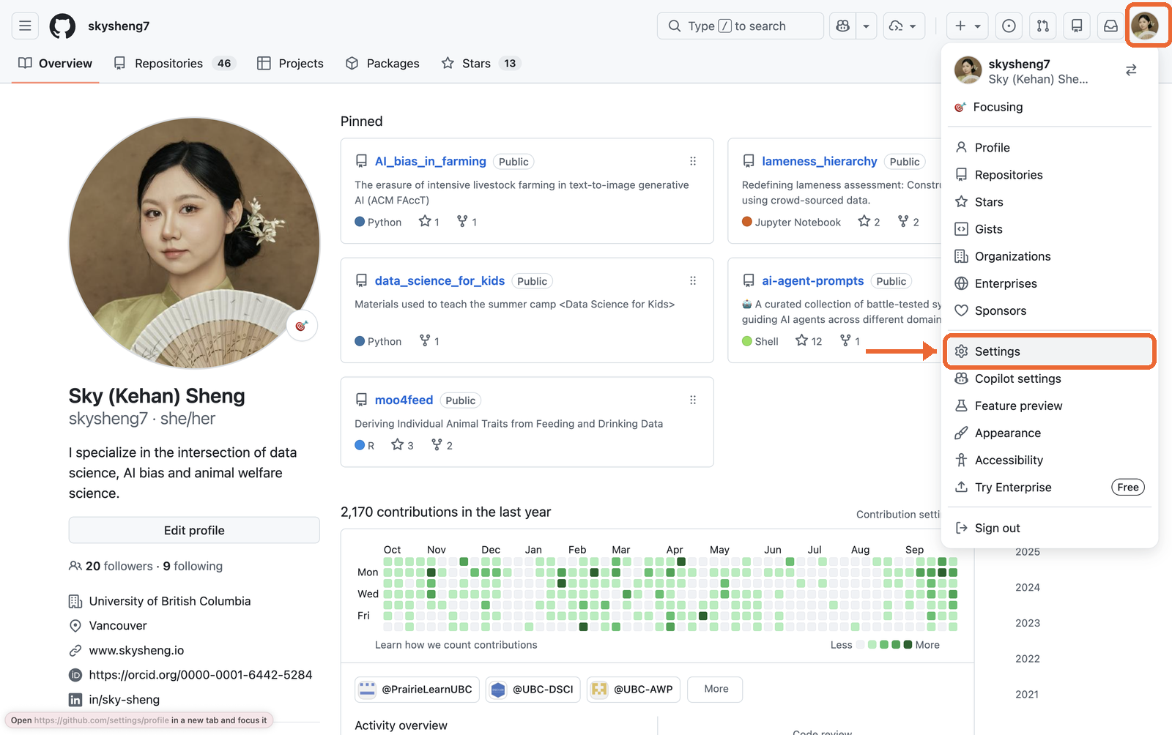Open the Packages tab

[x=382, y=64]
